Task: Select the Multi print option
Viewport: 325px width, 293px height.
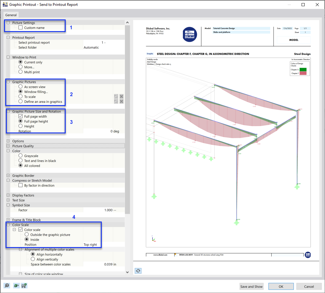Action: tap(21, 72)
